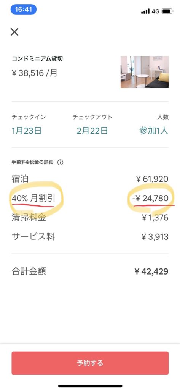The width and height of the screenshot is (180, 391).
Task: Tap the ¥38,516/月 monthly price text
Action: tap(34, 73)
